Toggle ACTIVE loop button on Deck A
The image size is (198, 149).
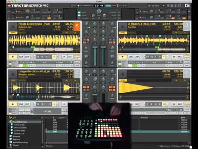[77, 56]
